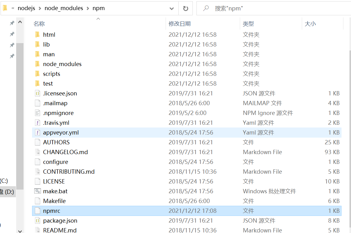Click the appveyor.yml file icon
The height and width of the screenshot is (233, 351).
pos(37,132)
